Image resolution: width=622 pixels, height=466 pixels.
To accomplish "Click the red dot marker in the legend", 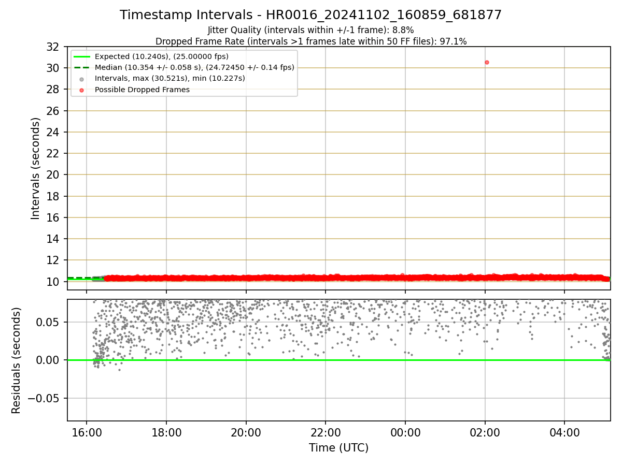I will click(82, 90).
